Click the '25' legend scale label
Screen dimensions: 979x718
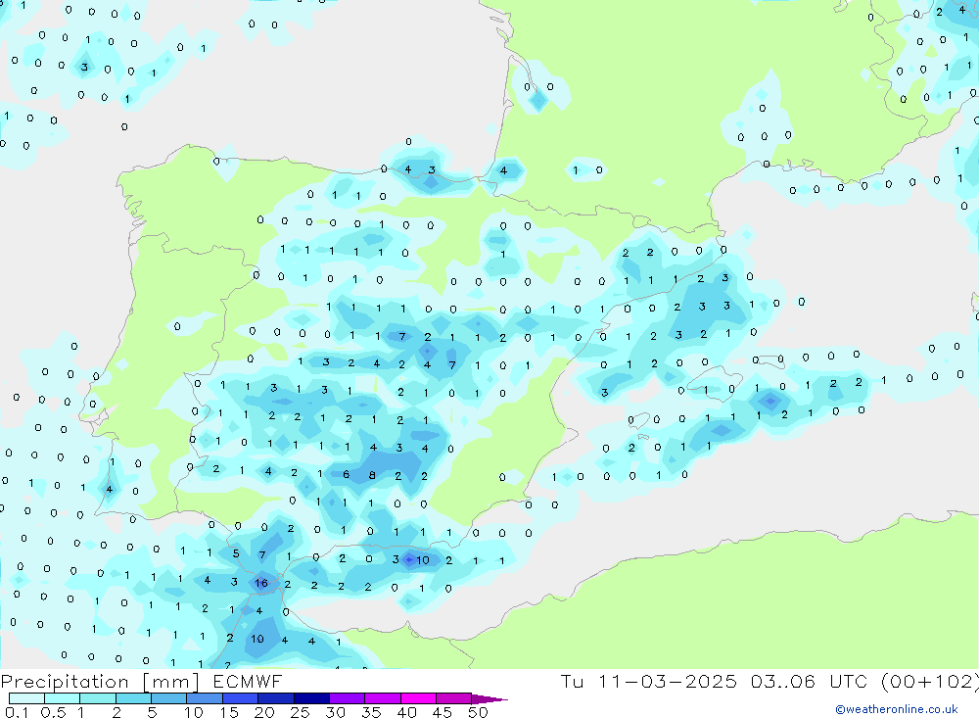tap(301, 712)
